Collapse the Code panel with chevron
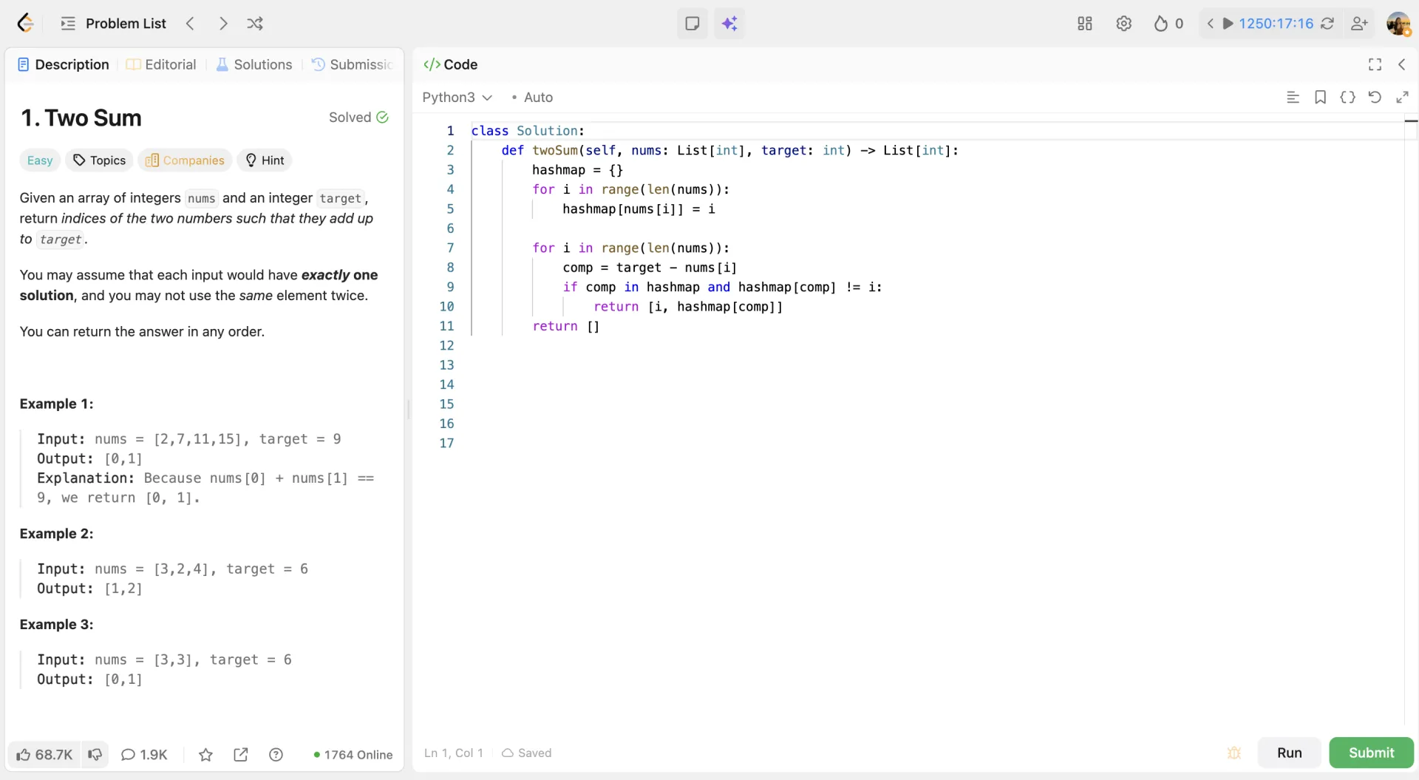1419x780 pixels. pyautogui.click(x=1401, y=64)
